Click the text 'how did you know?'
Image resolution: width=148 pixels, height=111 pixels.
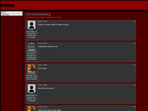coord(46,88)
